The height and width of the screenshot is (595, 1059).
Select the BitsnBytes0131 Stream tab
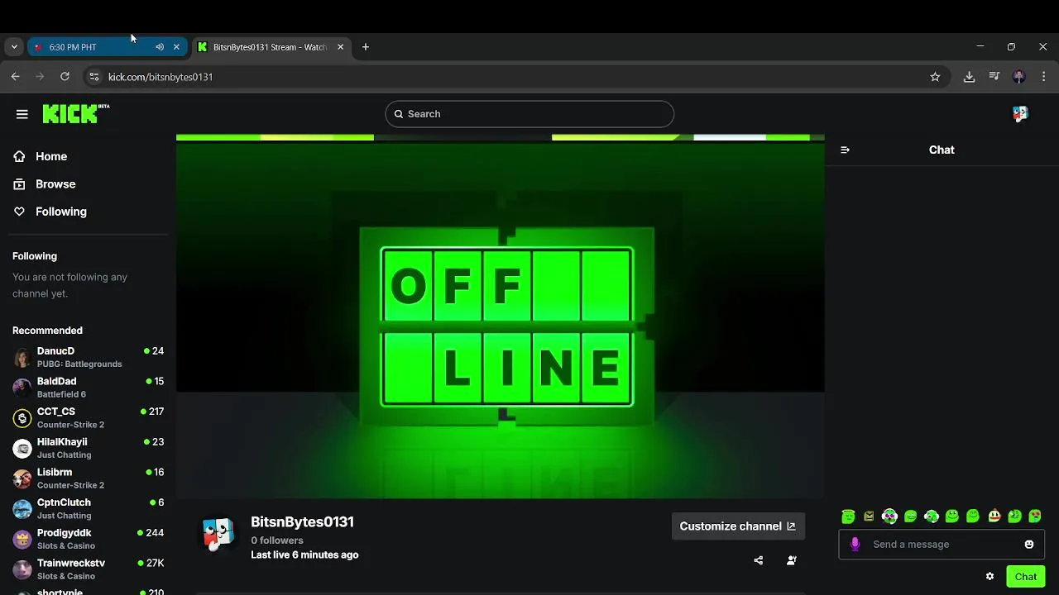coord(271,47)
